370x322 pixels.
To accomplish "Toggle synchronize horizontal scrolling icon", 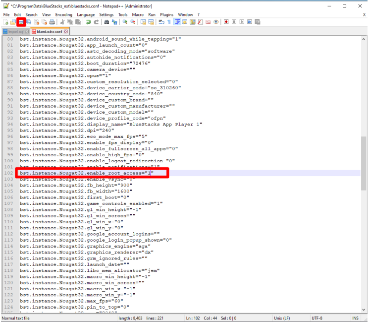I will pyautogui.click(x=151, y=22).
